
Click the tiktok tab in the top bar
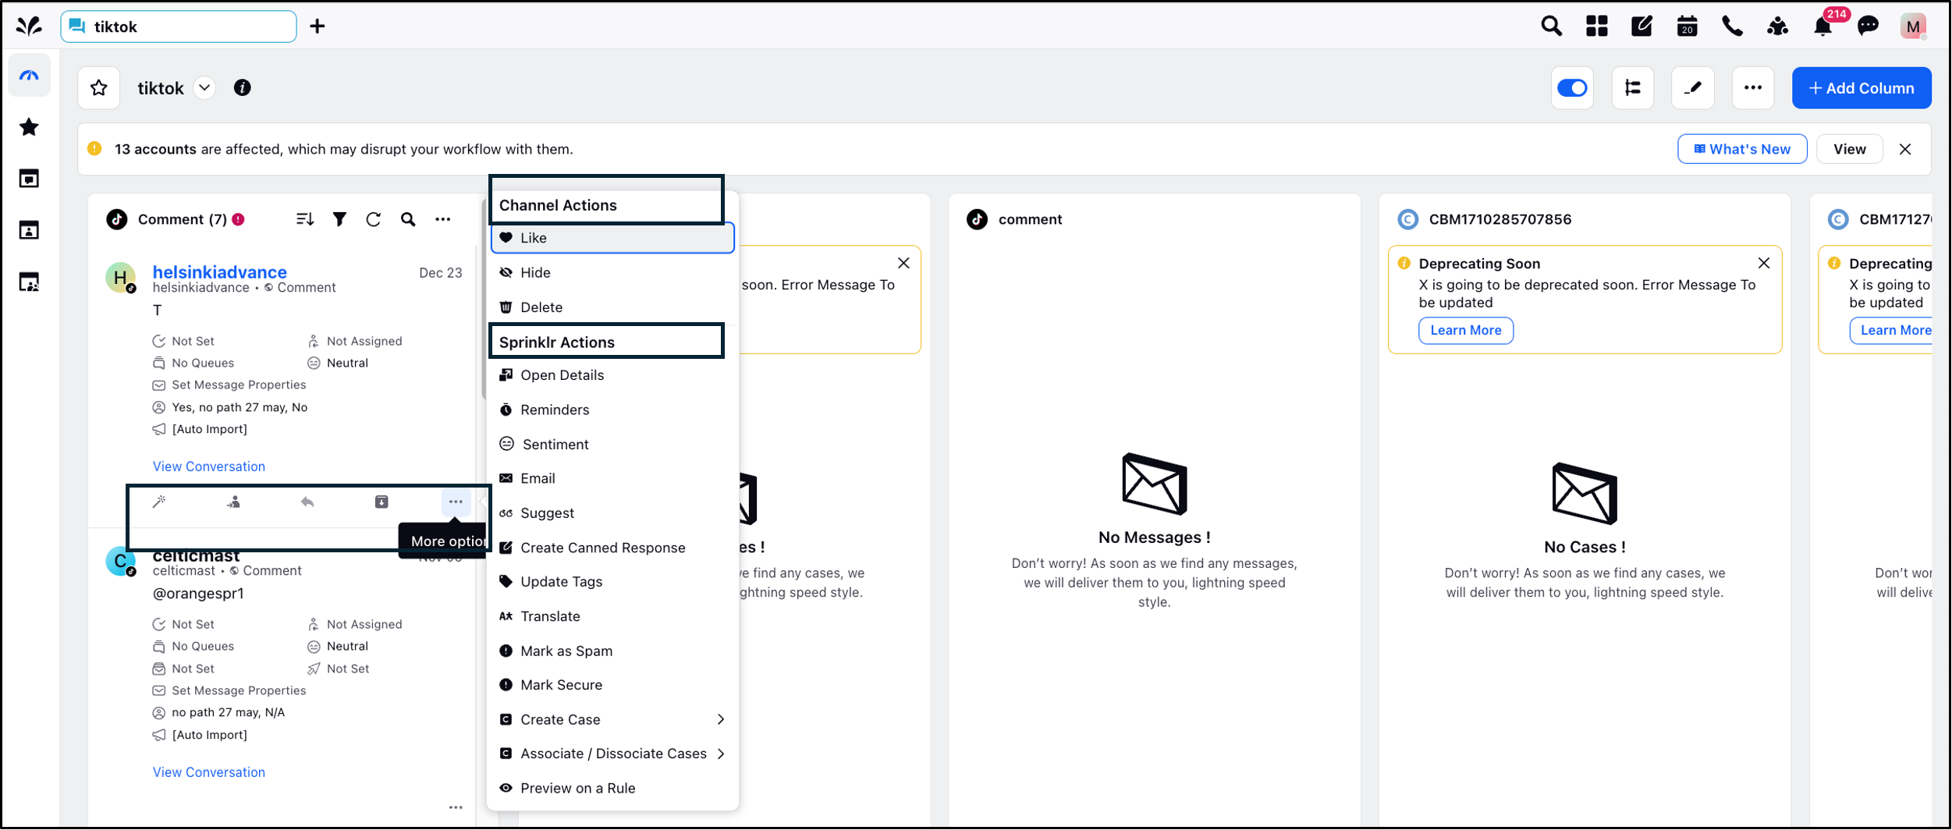179,27
